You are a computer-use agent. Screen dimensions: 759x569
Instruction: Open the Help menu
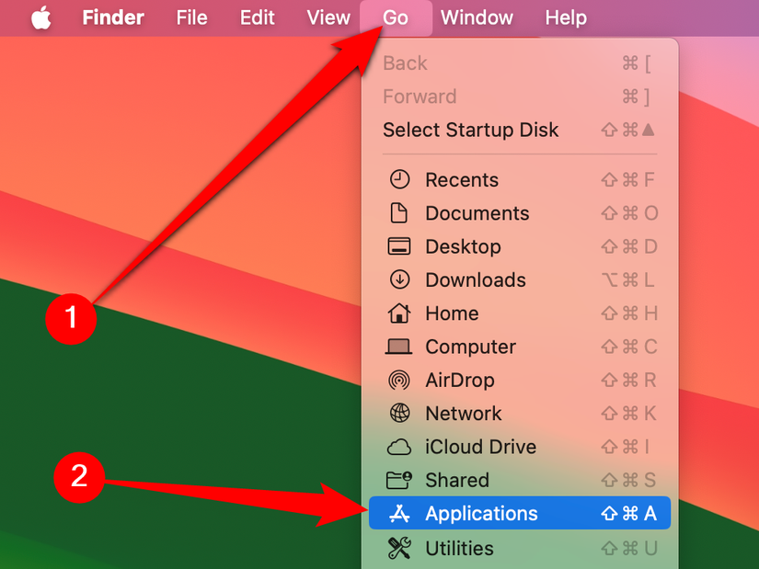pyautogui.click(x=565, y=17)
